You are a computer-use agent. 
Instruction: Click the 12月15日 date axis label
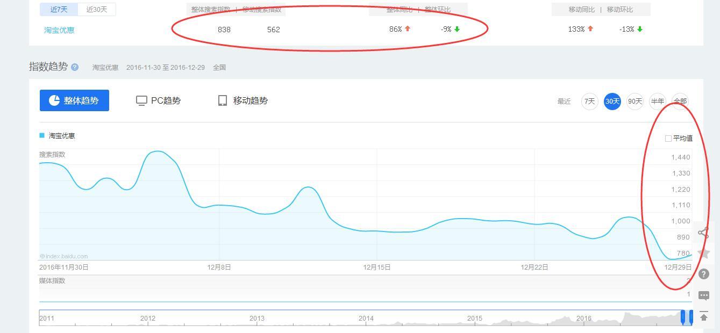[x=376, y=267]
